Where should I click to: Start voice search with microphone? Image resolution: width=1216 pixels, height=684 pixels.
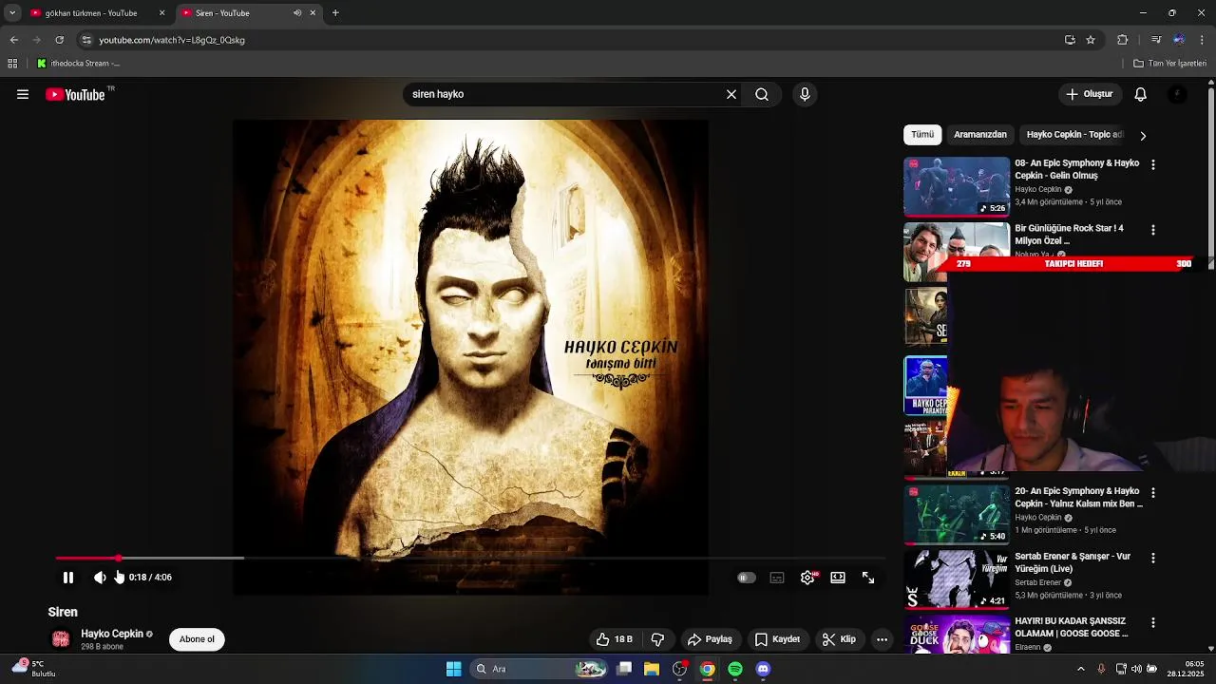coord(805,94)
